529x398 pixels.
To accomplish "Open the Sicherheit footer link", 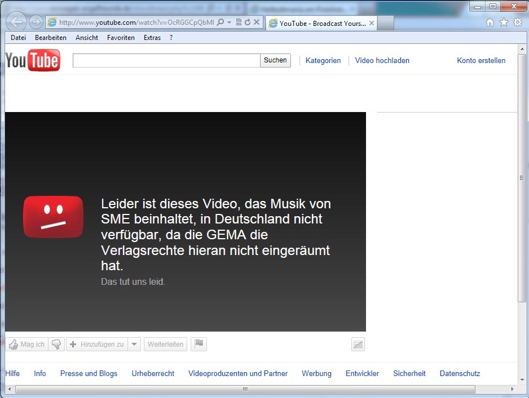I will coord(409,373).
